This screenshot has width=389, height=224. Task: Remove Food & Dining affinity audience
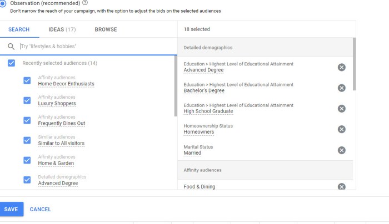point(341,187)
